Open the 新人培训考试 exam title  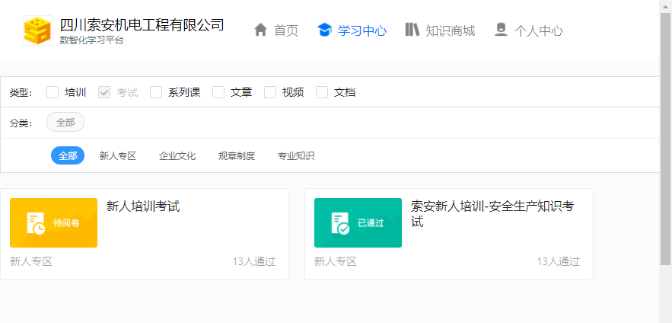[143, 206]
